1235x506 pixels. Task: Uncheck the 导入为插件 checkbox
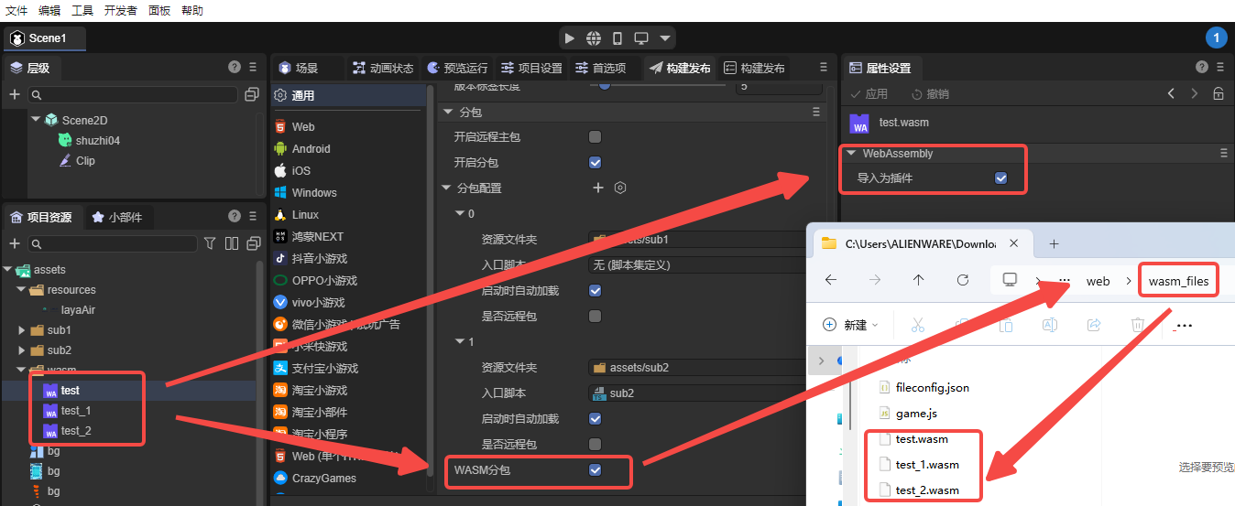[1000, 178]
